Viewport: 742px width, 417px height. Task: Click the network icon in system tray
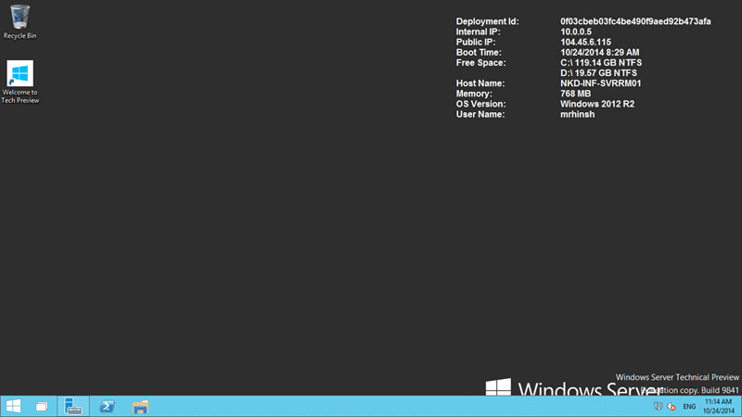[658, 406]
